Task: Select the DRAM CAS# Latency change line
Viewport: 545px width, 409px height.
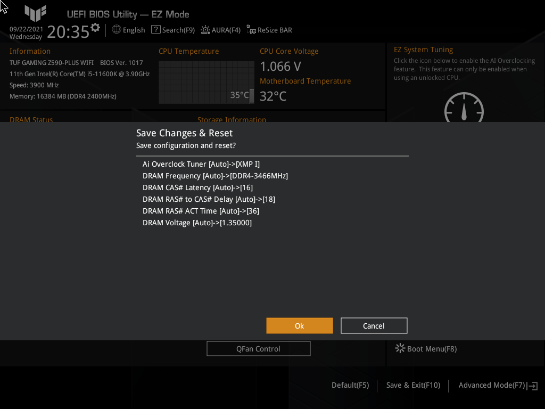Action: pyautogui.click(x=197, y=188)
